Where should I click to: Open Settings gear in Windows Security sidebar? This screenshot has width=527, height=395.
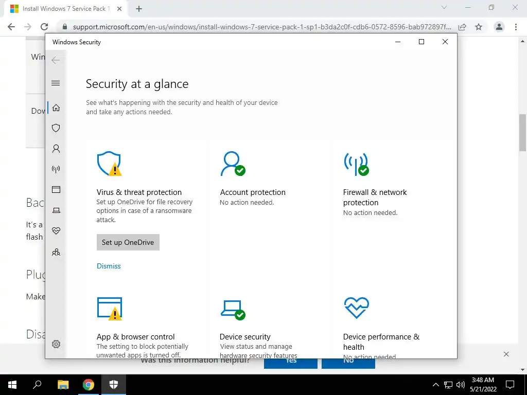pos(56,344)
